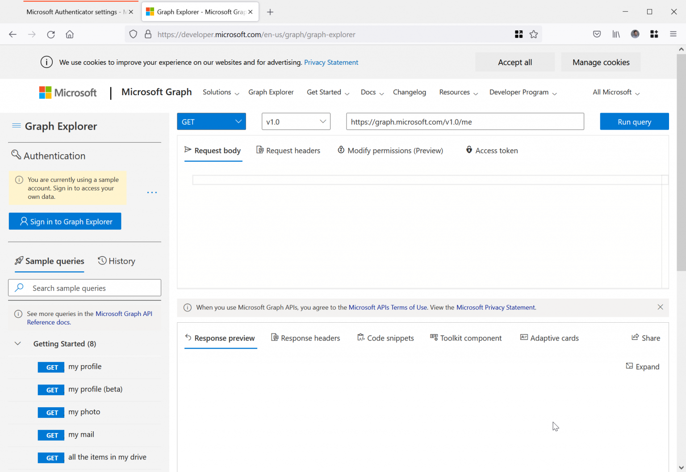Click the Run query button

[634, 122]
